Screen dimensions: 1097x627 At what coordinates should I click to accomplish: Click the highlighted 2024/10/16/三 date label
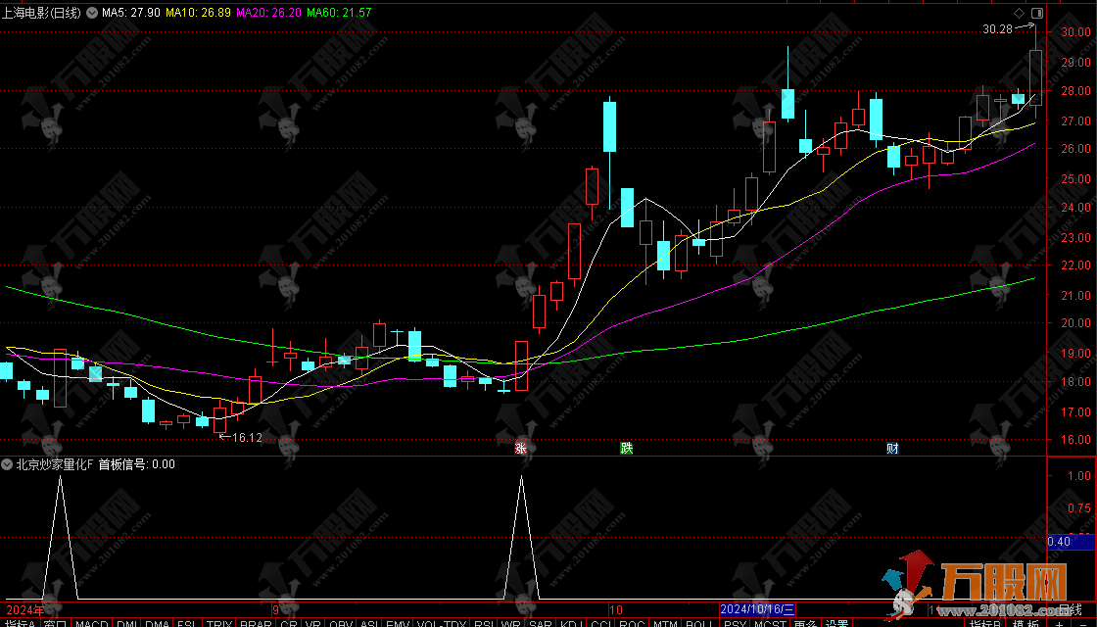coord(758,609)
